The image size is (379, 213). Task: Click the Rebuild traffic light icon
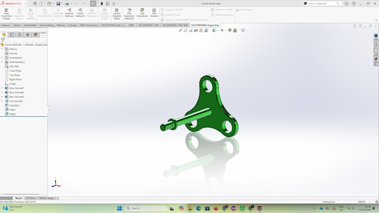(102, 4)
